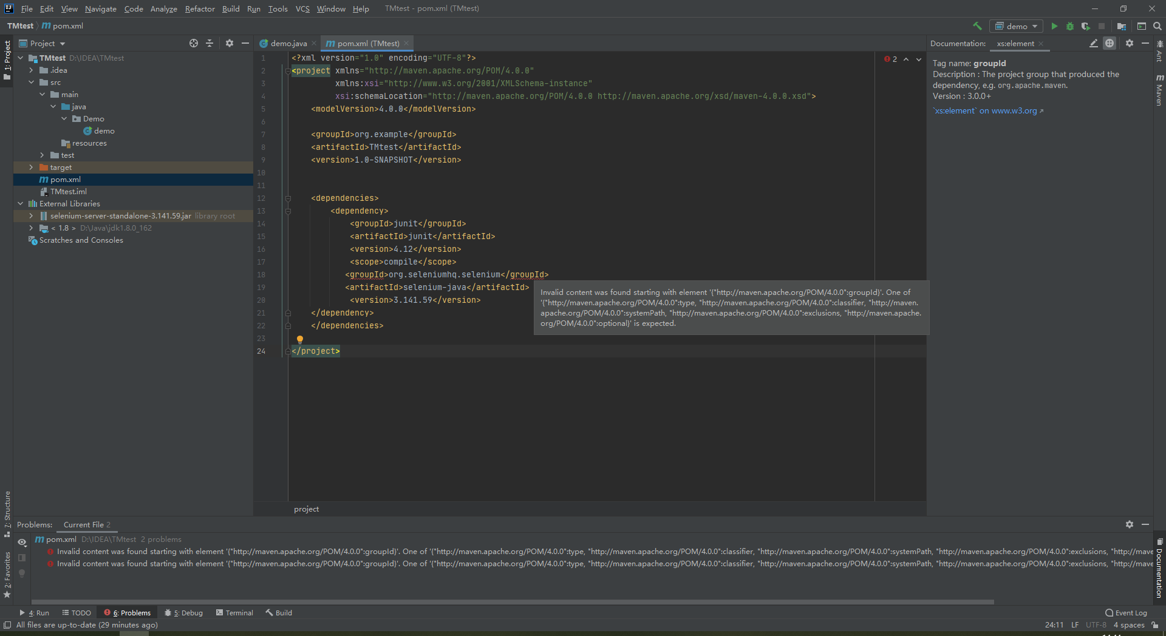
Task: Open demo run configuration dropdown
Action: tap(1016, 26)
